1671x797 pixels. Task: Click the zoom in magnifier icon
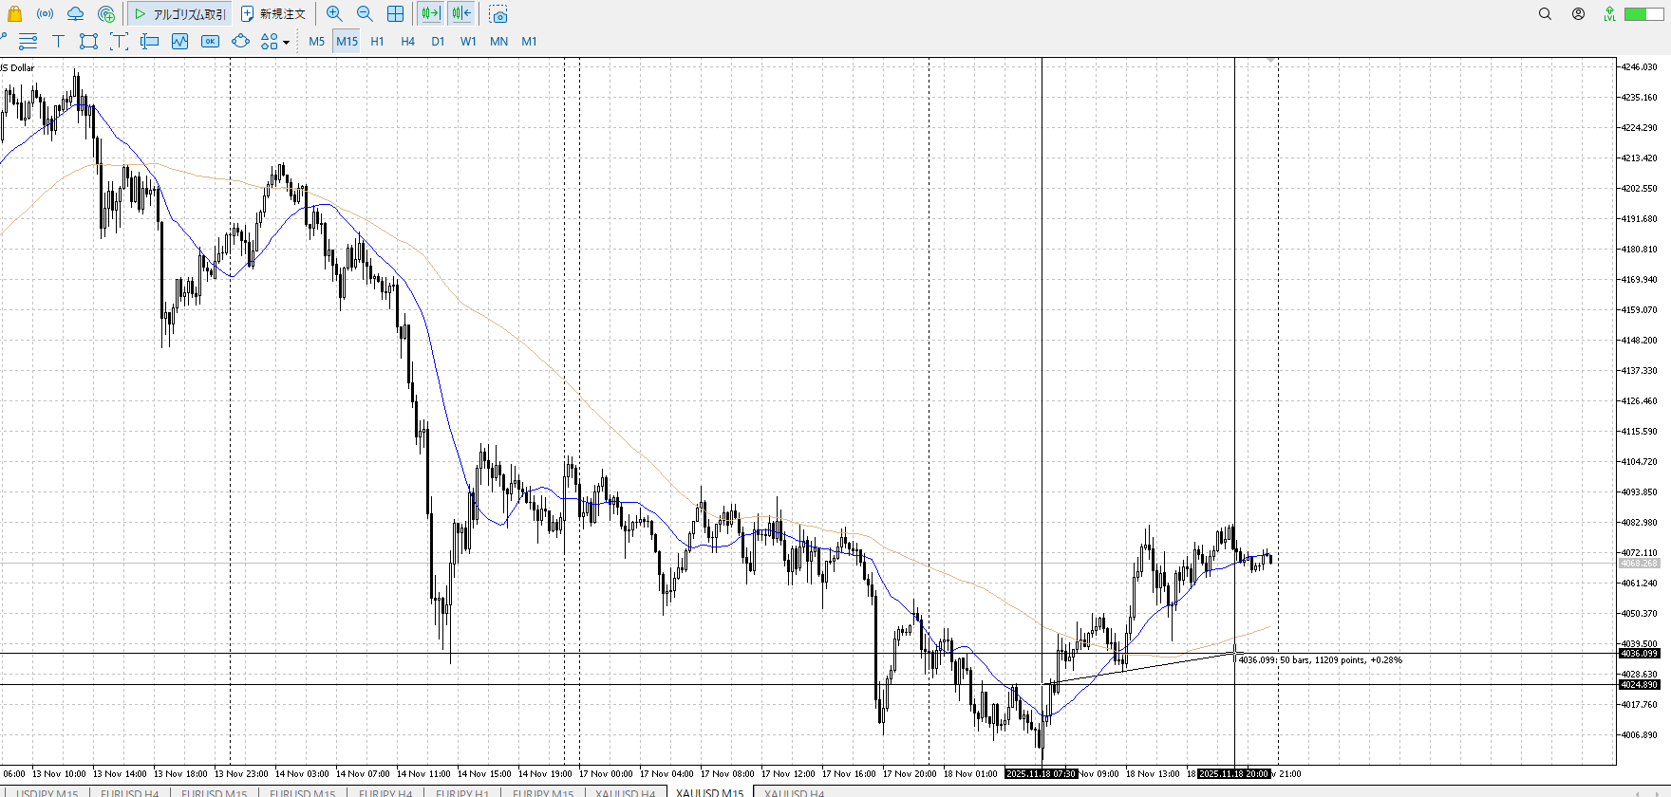point(334,13)
